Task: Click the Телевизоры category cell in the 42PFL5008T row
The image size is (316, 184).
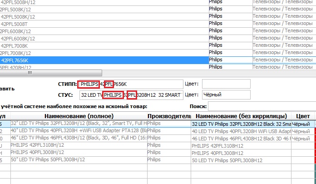Action: [x=284, y=24]
